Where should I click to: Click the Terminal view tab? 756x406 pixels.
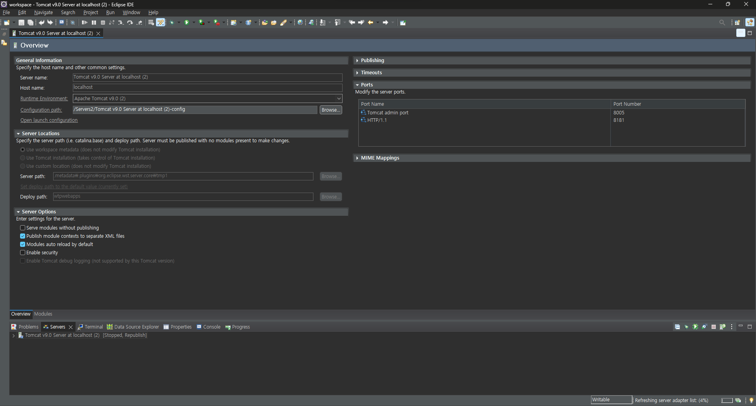tap(90, 327)
